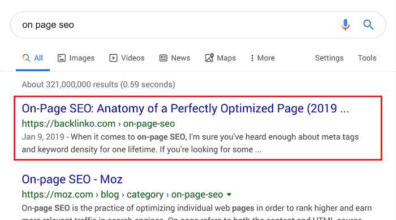This screenshot has width=396, height=220.
Task: Click the three-dot More icon
Action: 252,58
